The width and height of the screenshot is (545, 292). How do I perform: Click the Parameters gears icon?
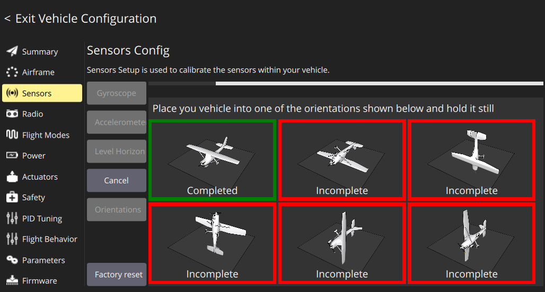(12, 260)
